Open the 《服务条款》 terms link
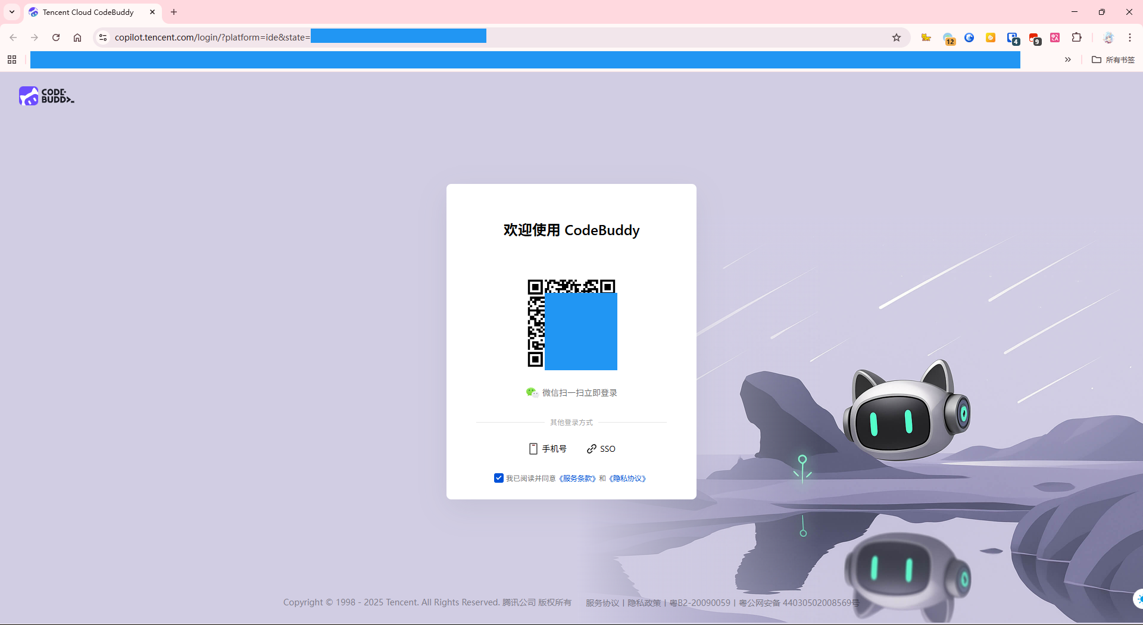Viewport: 1143px width, 625px height. point(577,479)
